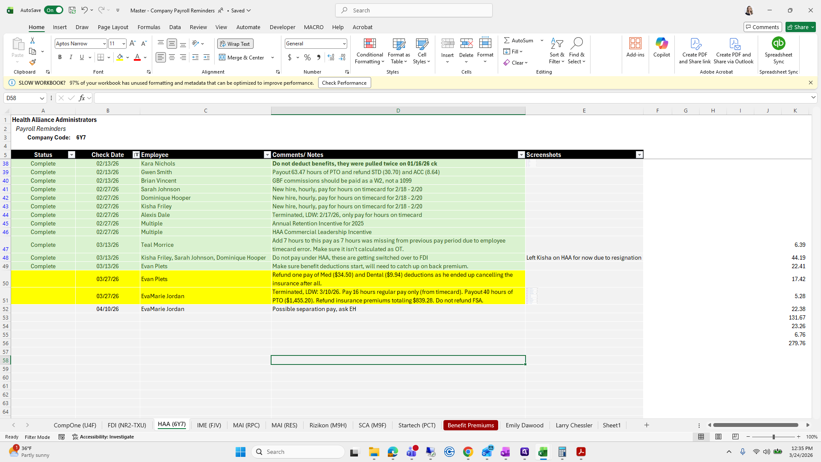Turn off the AutoSave toggle
This screenshot has width=821, height=462.
tap(53, 10)
